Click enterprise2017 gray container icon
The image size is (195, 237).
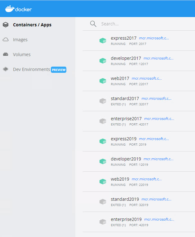click(x=103, y=121)
